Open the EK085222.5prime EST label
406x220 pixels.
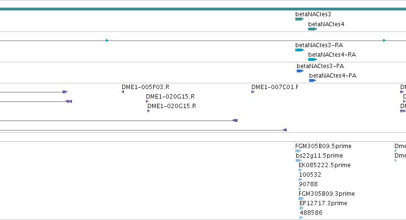[324, 165]
